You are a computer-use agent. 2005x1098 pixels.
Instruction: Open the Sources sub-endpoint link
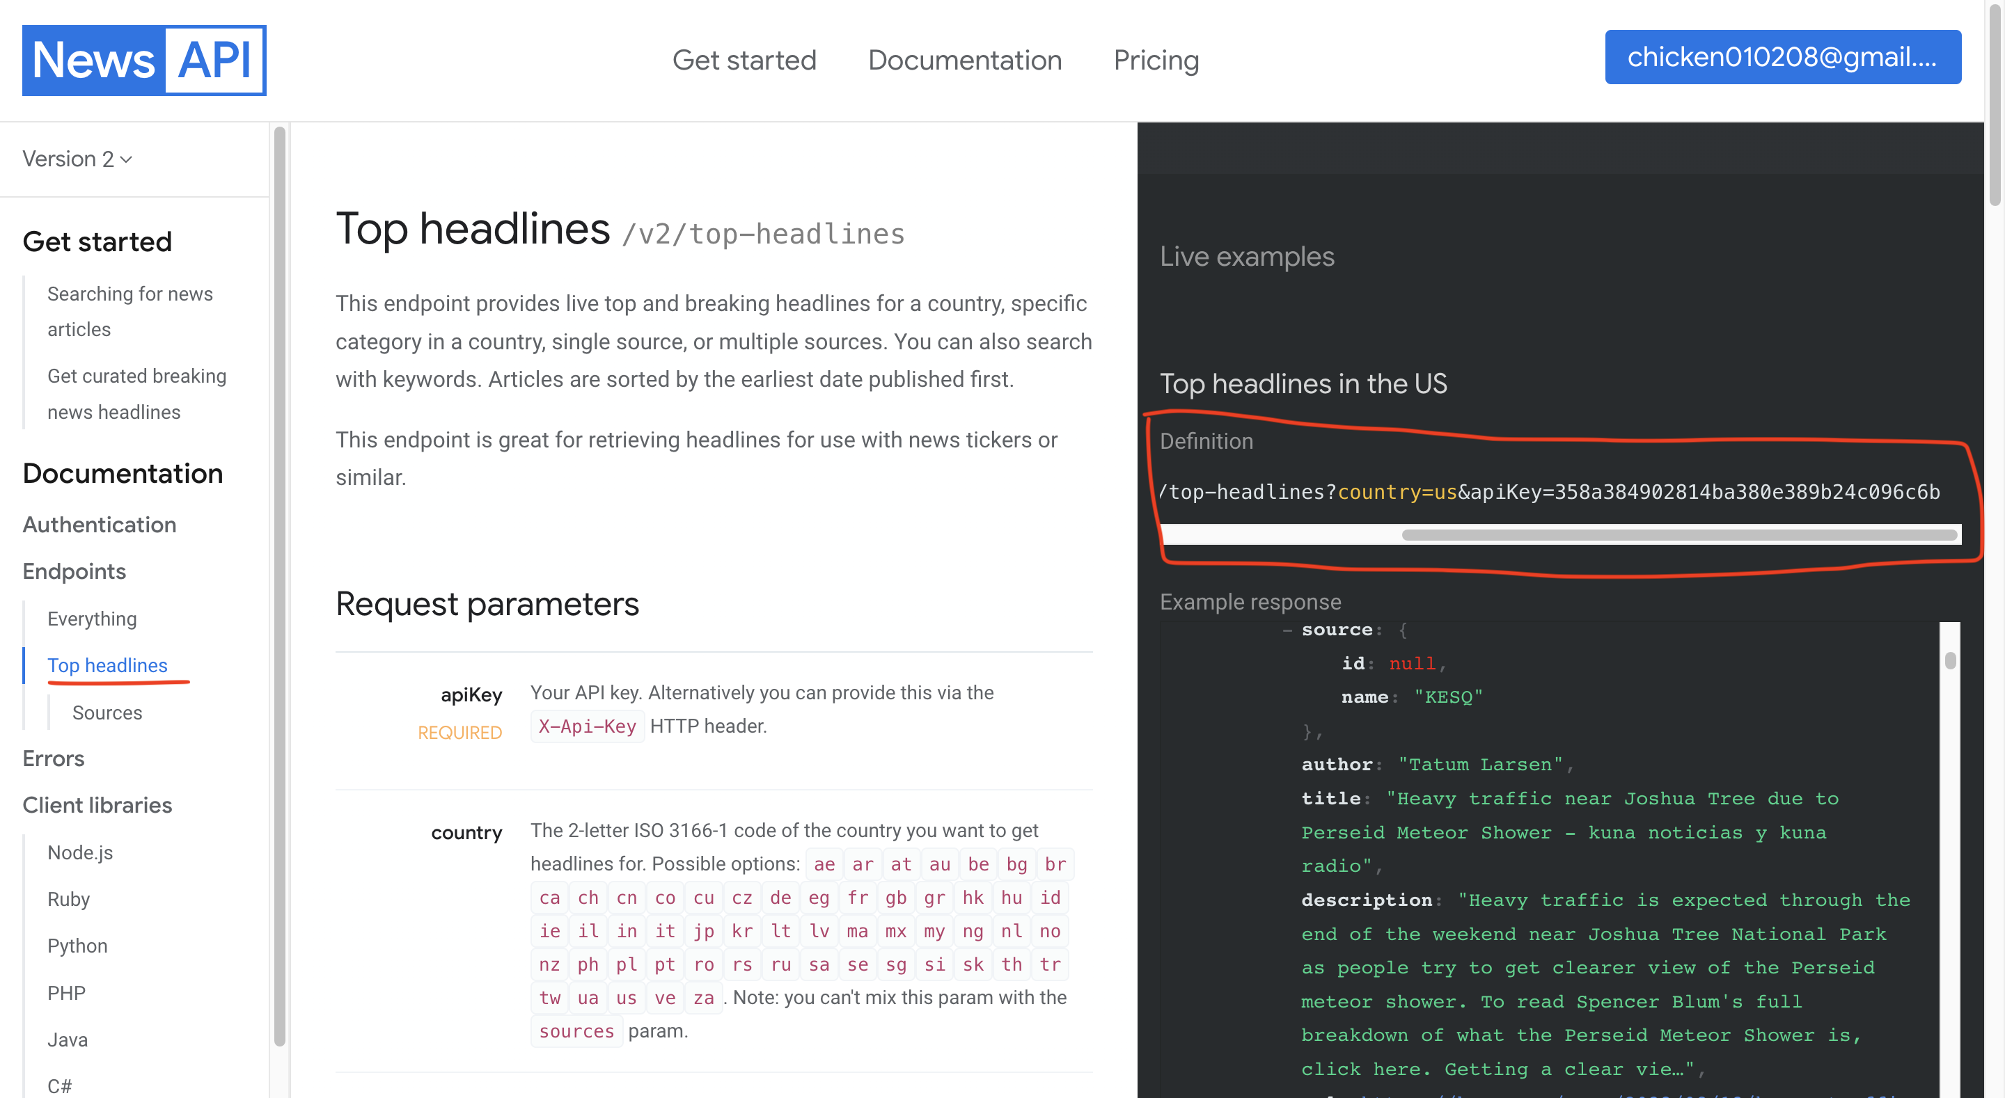pos(107,713)
